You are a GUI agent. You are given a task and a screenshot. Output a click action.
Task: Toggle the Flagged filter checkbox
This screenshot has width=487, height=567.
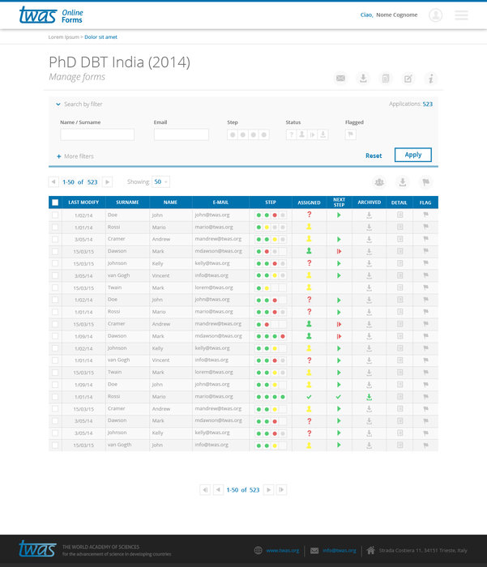350,134
